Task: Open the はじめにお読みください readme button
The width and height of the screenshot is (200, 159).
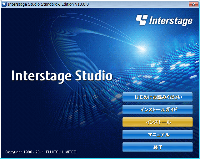Action: point(157,97)
